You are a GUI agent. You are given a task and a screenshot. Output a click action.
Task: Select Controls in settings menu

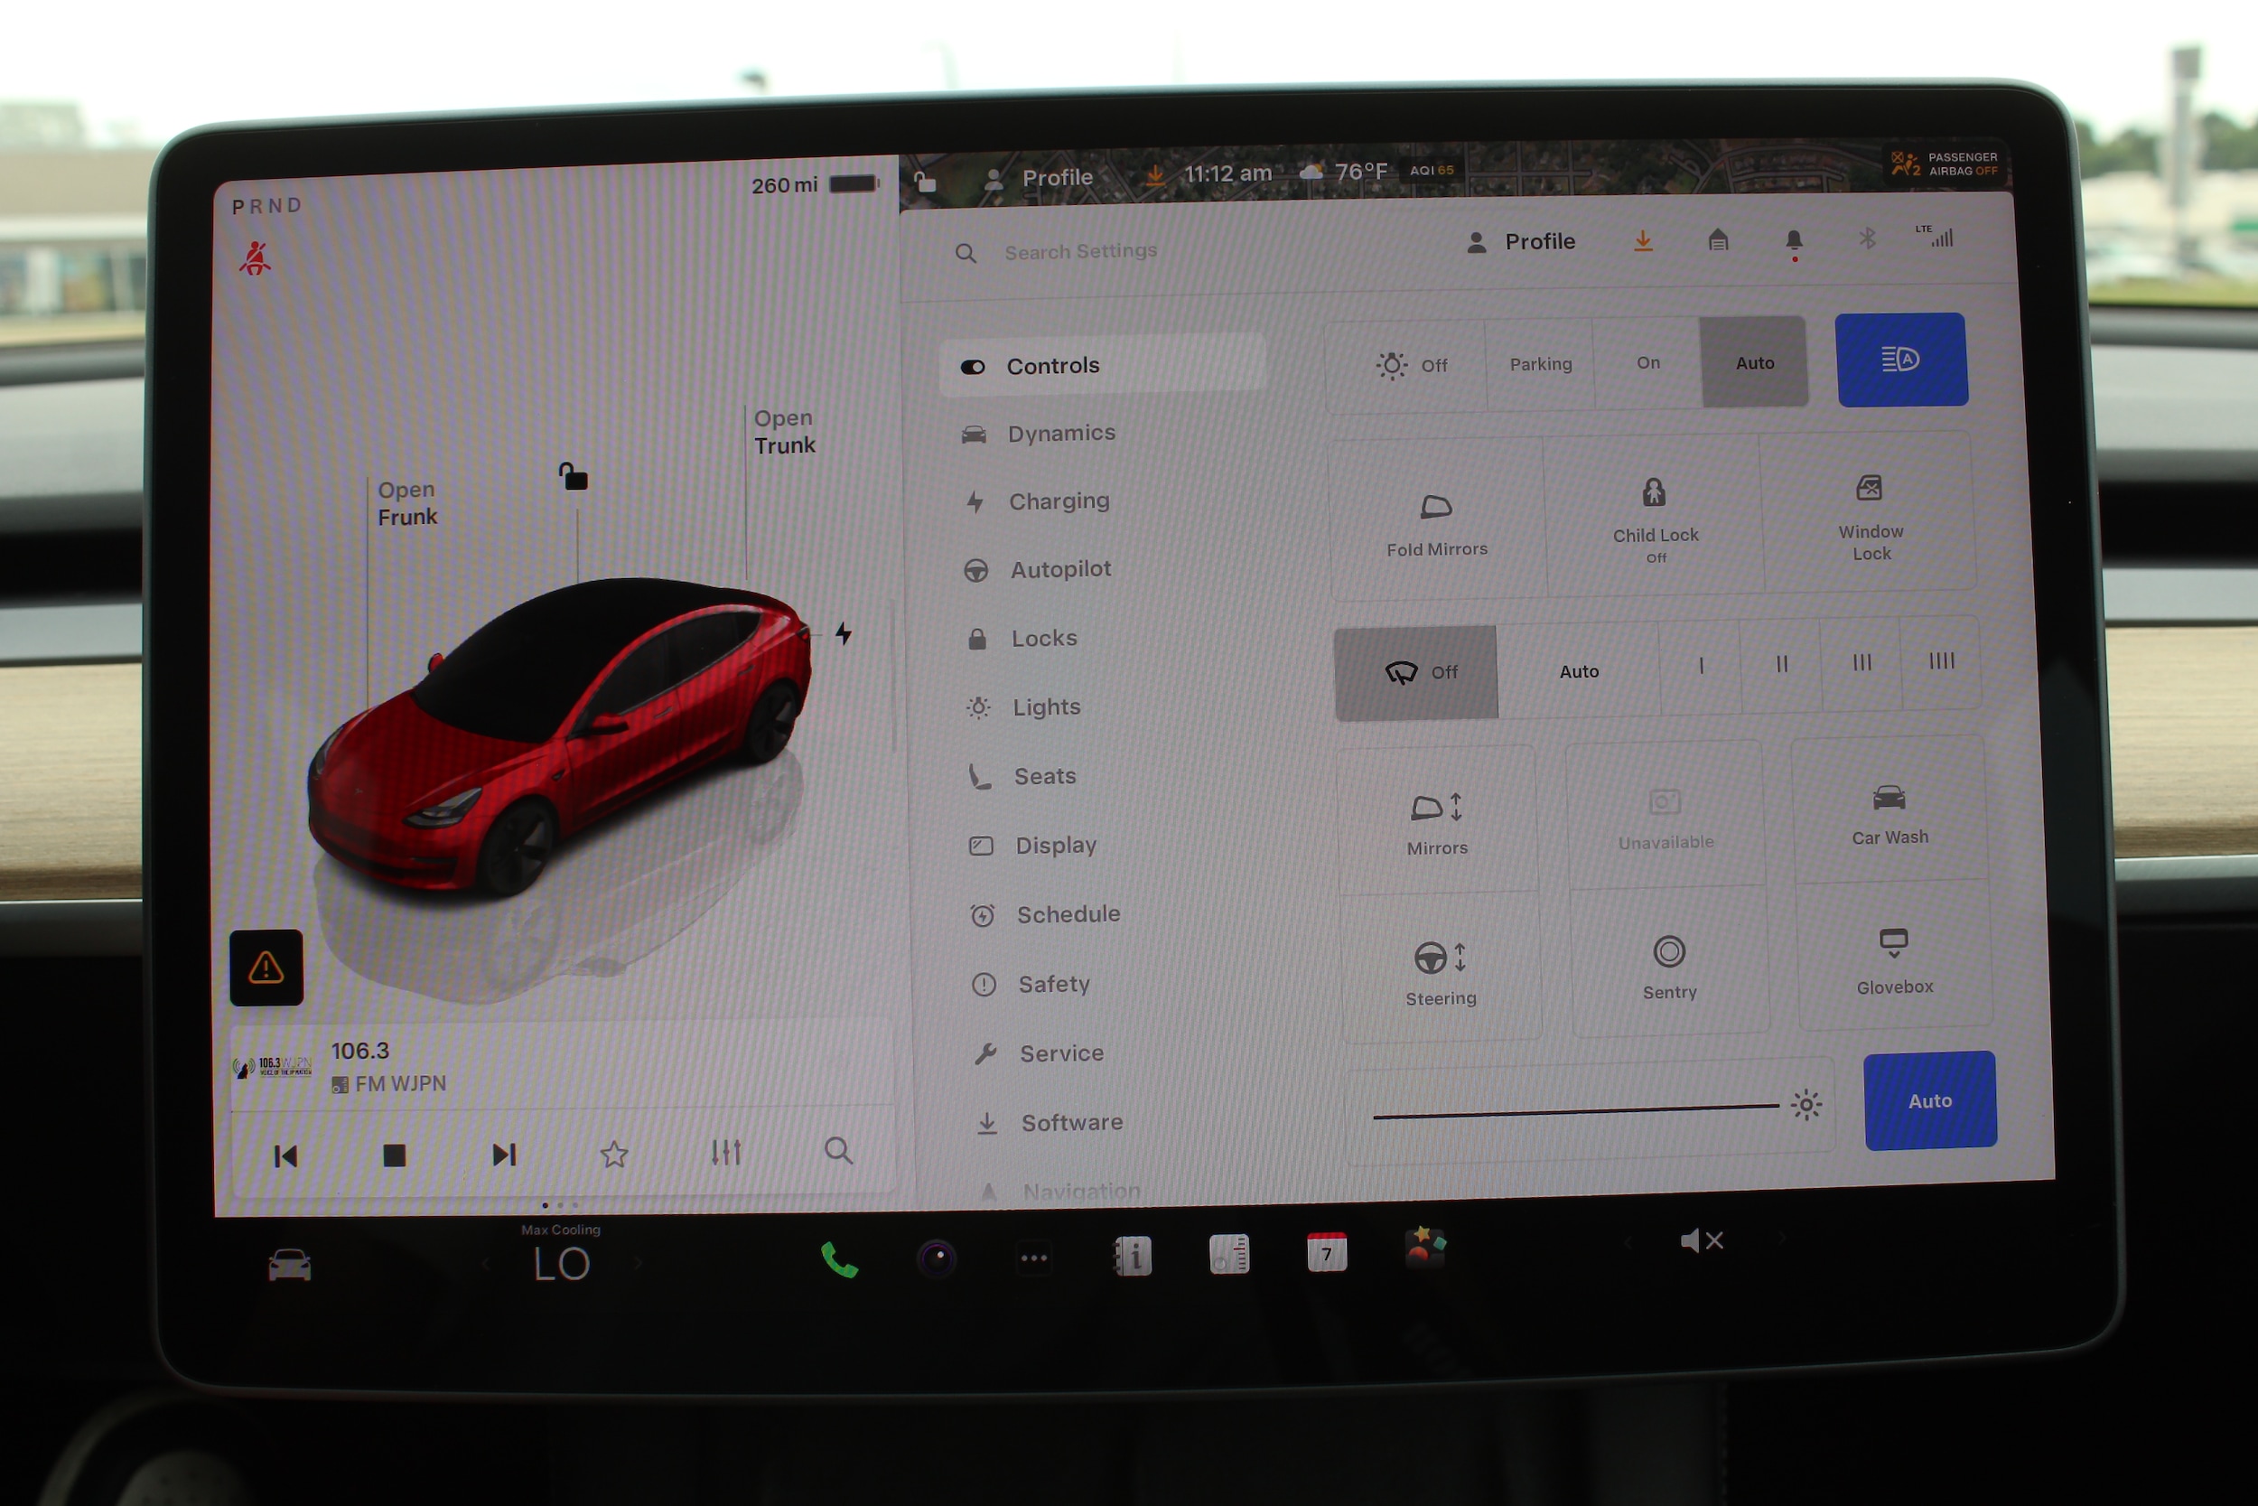click(x=1103, y=366)
